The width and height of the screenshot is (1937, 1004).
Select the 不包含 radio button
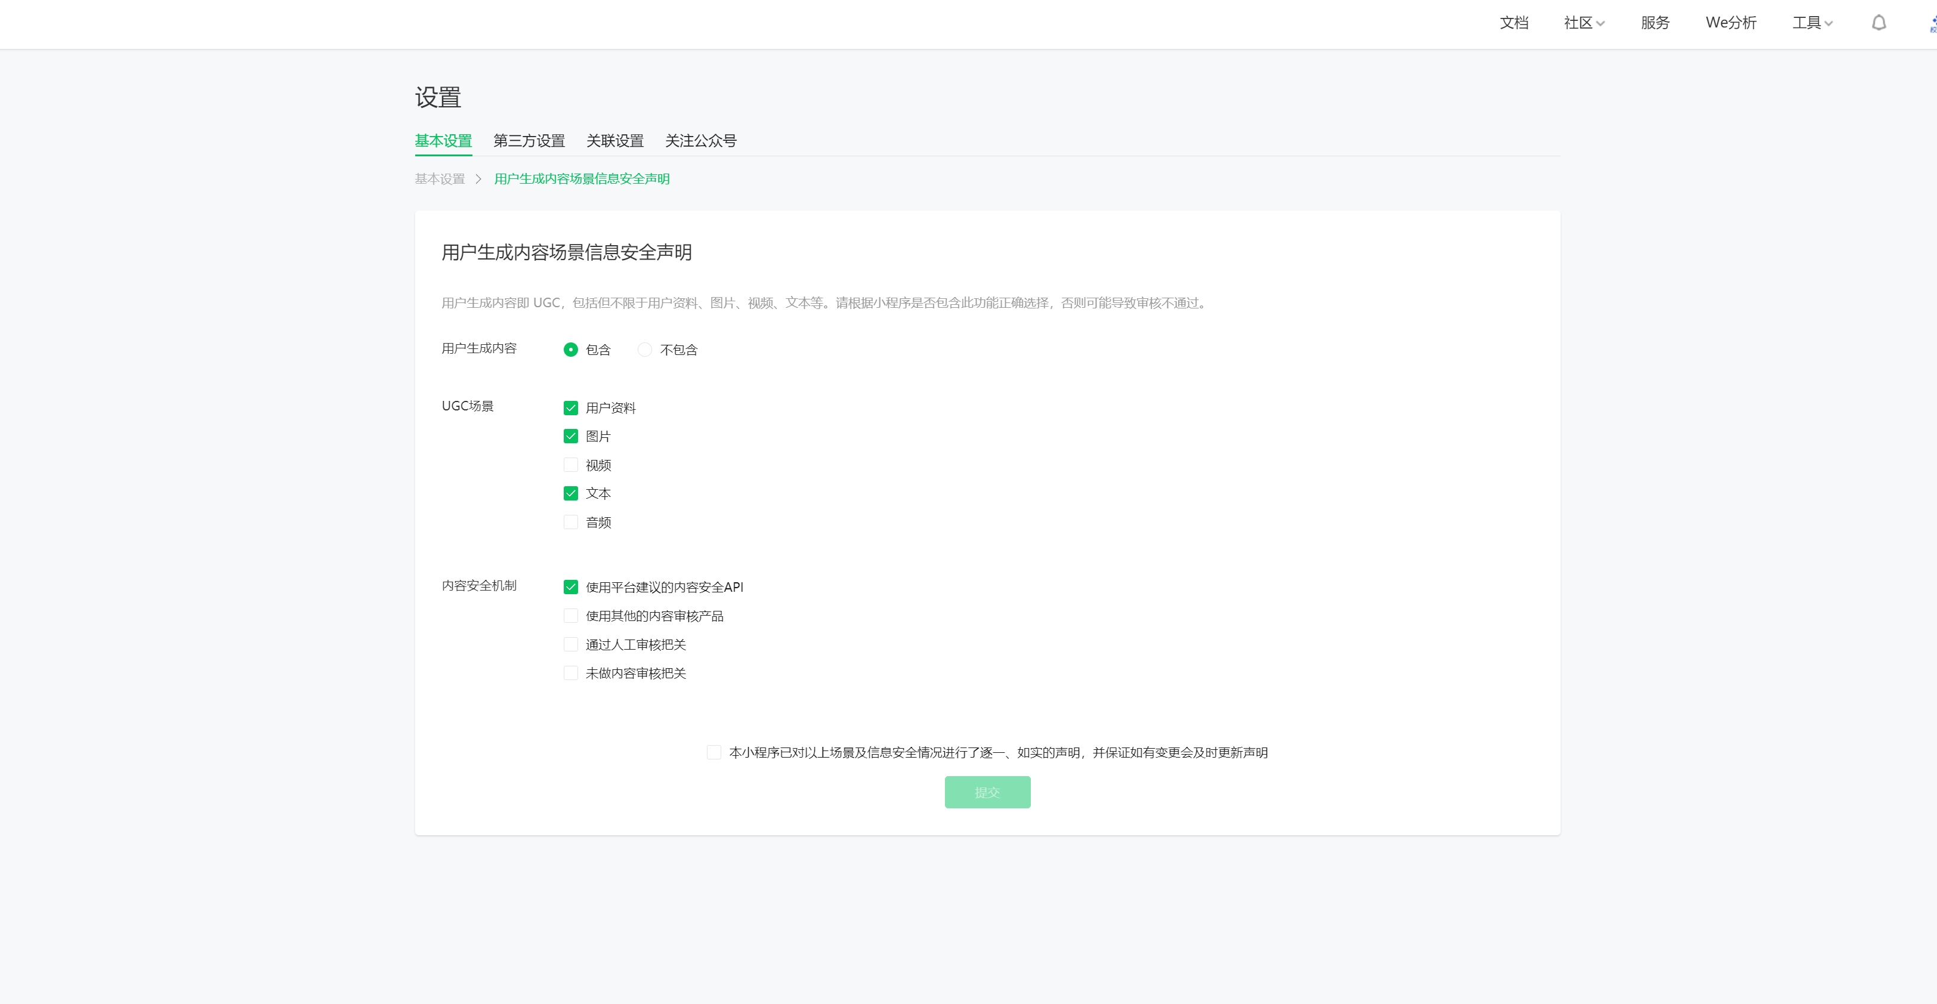coord(644,350)
